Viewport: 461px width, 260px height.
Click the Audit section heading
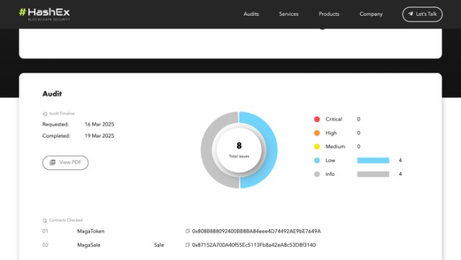tap(52, 94)
